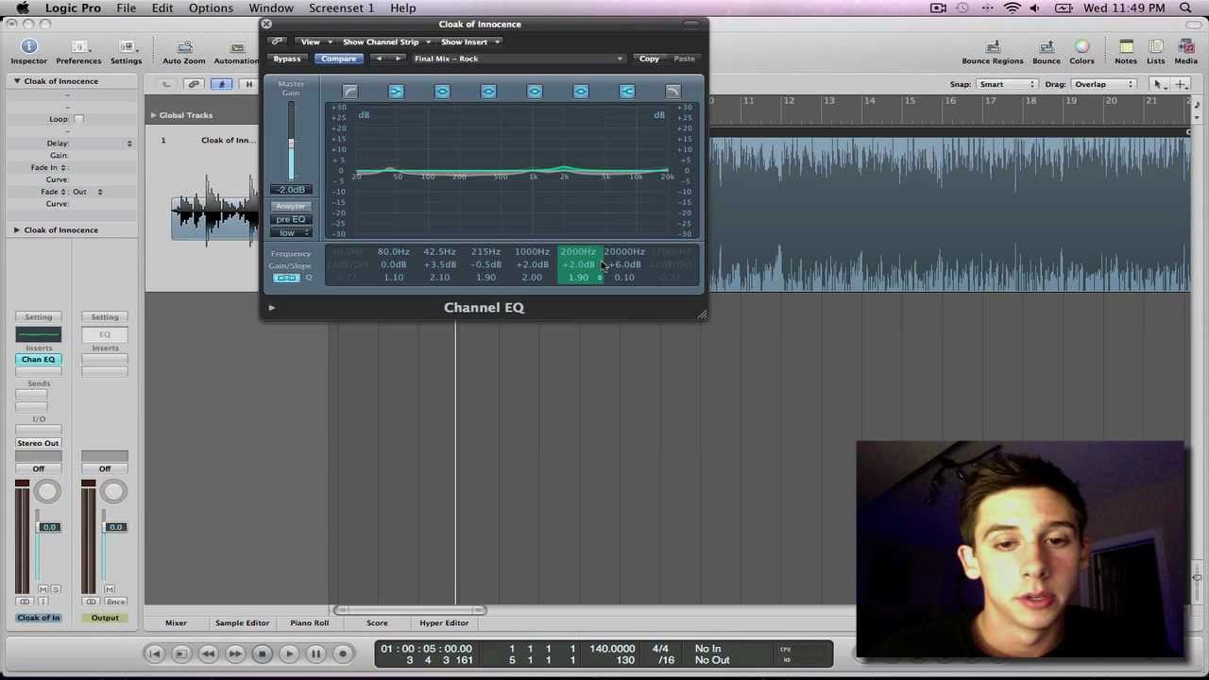Toggle the second parametric bell band button
The image size is (1209, 680).
pyautogui.click(x=488, y=92)
